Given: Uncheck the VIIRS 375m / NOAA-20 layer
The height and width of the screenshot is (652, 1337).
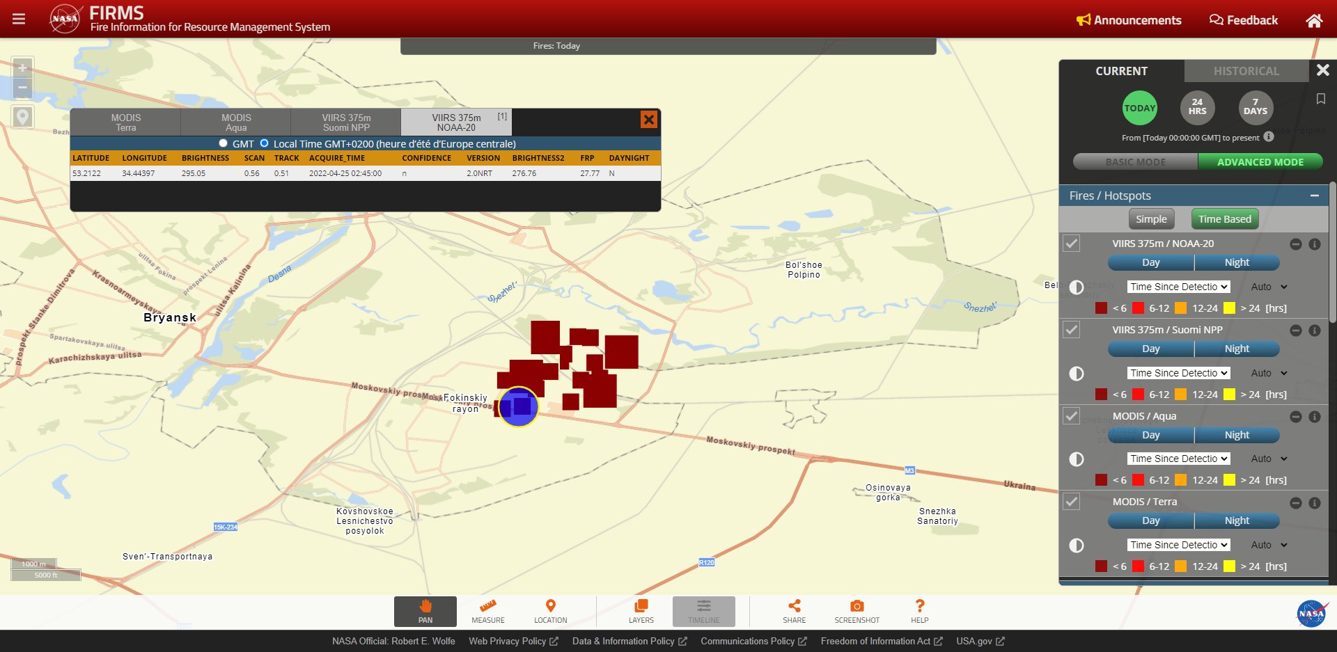Looking at the screenshot, I should pos(1072,244).
